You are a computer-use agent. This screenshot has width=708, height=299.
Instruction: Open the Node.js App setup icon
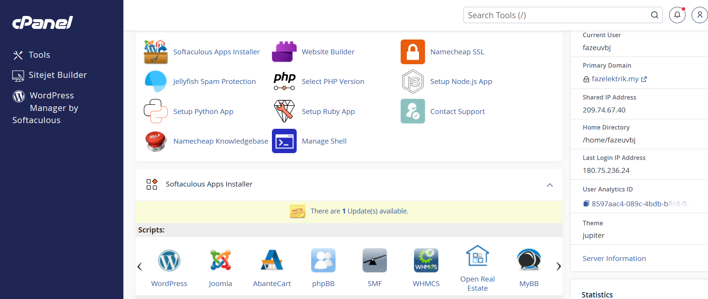pos(413,81)
